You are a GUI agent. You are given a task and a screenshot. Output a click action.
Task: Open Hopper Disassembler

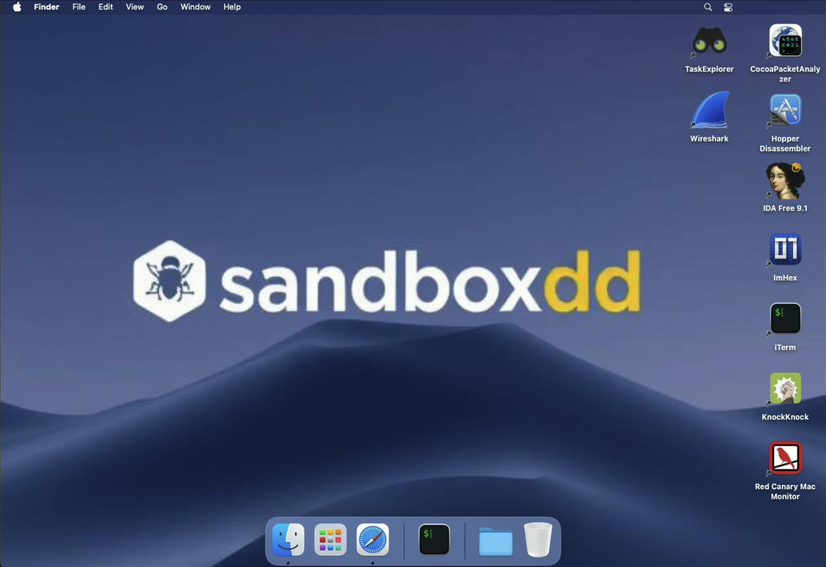click(x=785, y=110)
